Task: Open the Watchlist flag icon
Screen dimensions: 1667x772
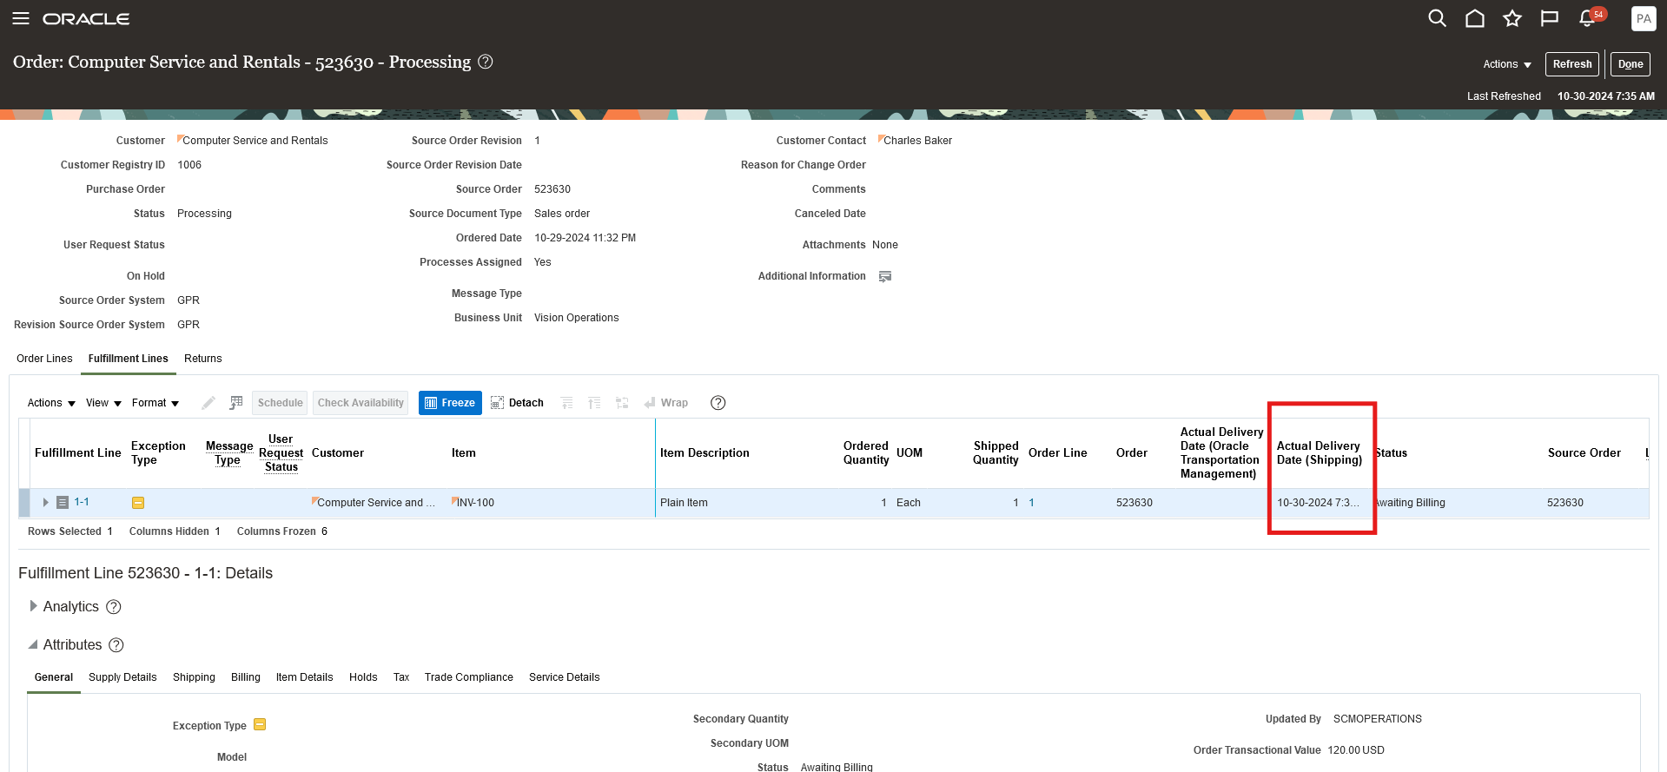Action: click(1550, 18)
